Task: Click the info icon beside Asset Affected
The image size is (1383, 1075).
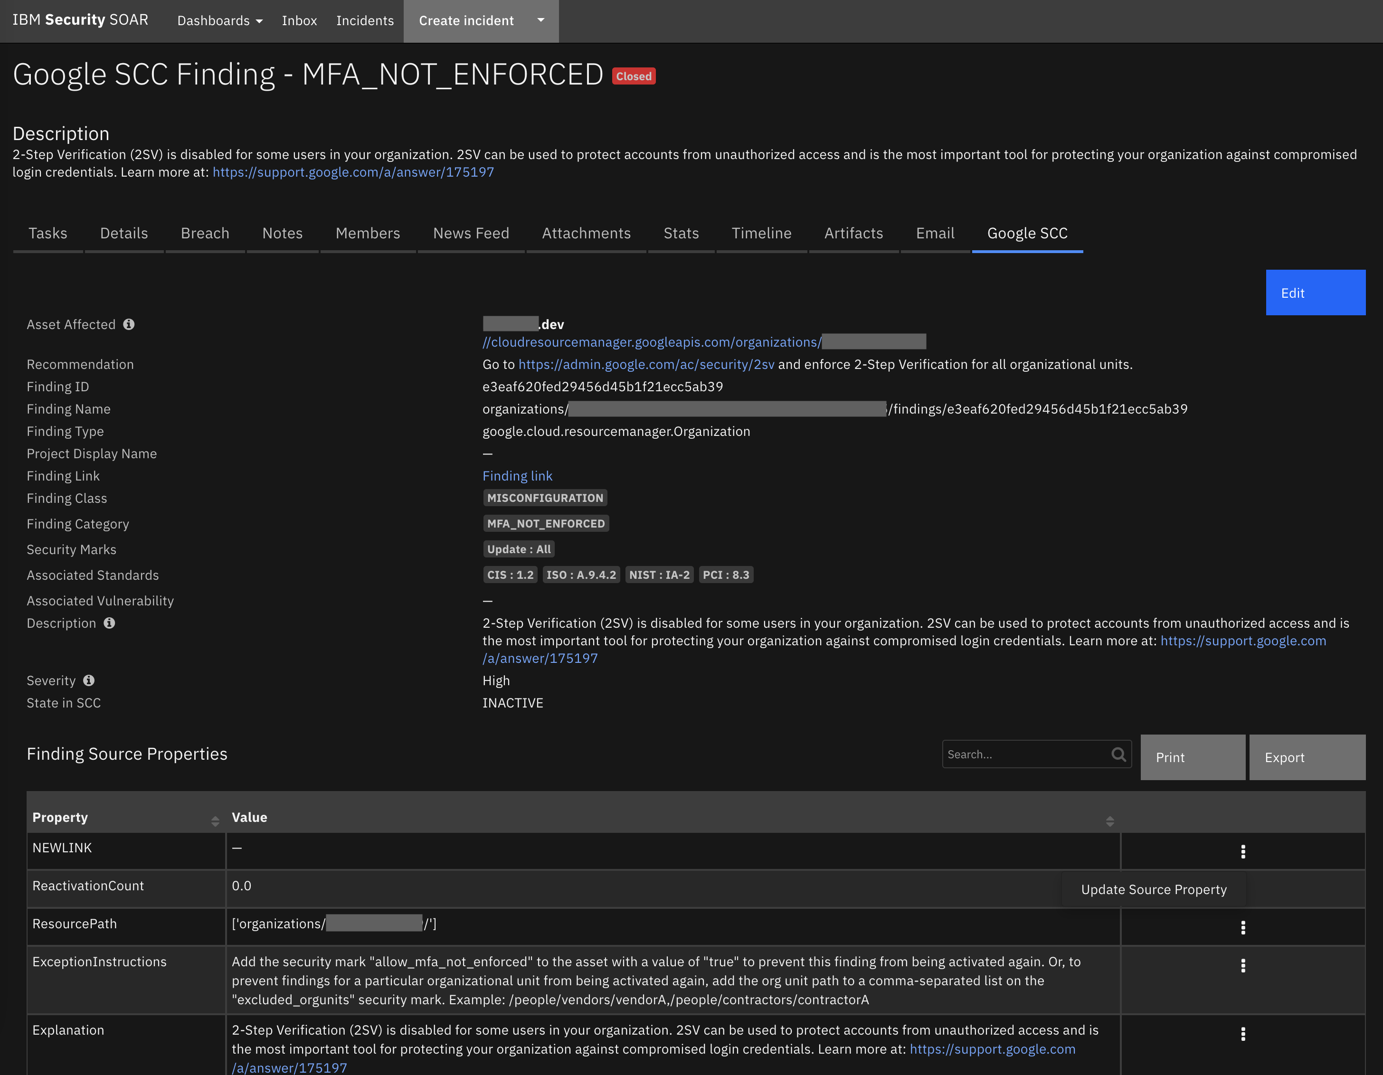Action: pyautogui.click(x=129, y=324)
